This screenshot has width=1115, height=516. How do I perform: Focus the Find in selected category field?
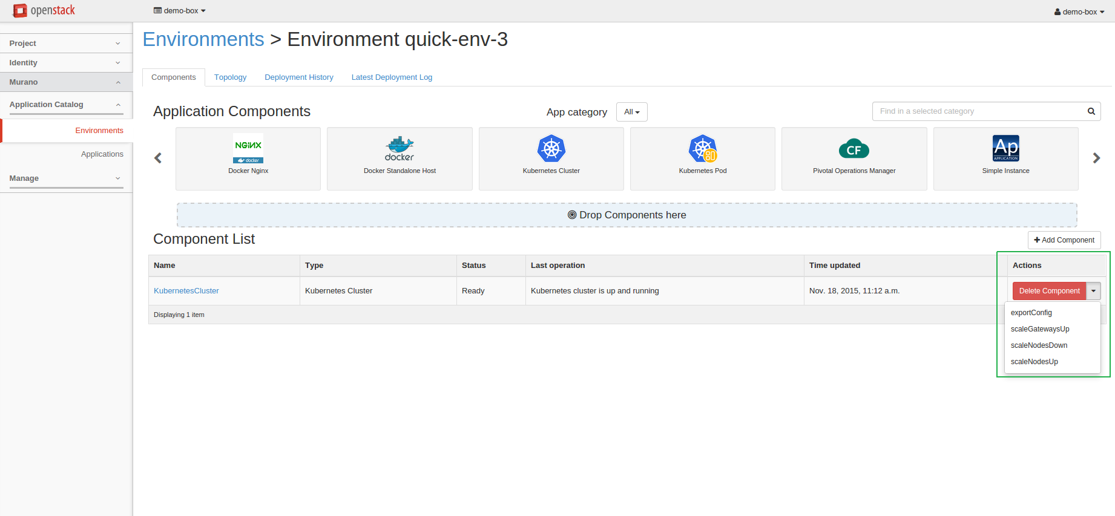coord(978,111)
